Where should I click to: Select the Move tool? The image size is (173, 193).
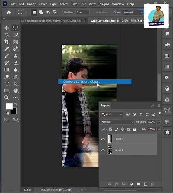pos(7,28)
